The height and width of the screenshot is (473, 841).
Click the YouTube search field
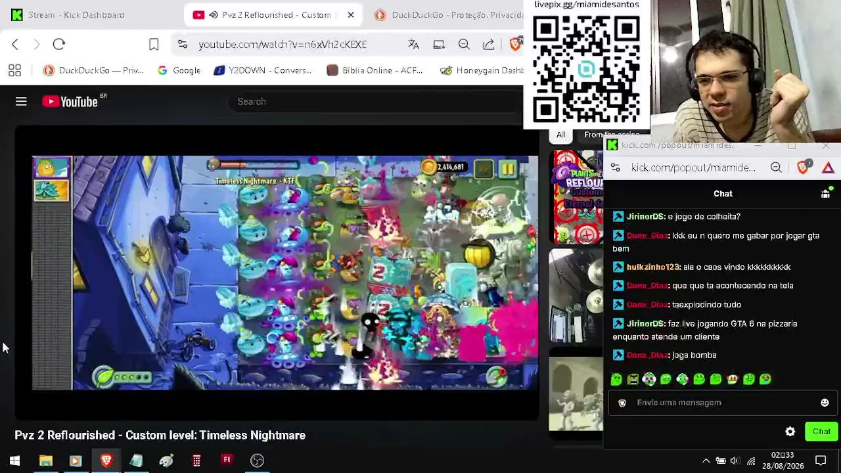click(375, 101)
